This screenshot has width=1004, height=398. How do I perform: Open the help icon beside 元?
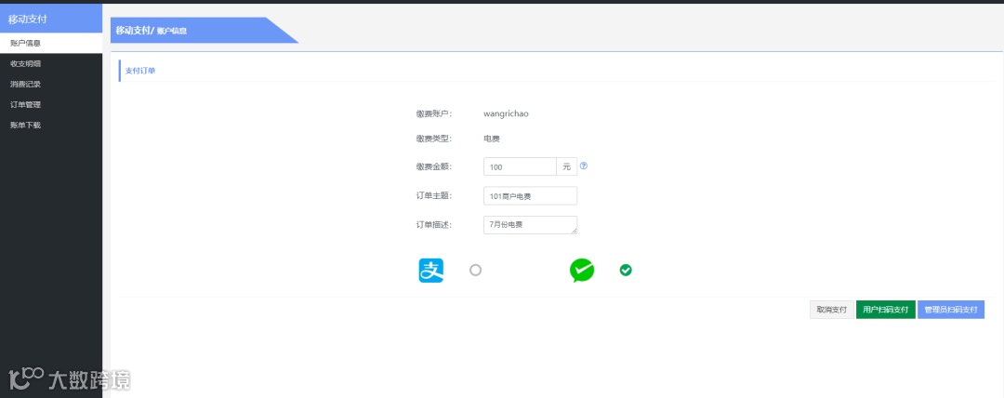coord(583,166)
